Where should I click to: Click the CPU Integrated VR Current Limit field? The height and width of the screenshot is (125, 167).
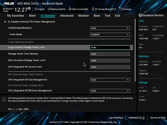click(110, 67)
